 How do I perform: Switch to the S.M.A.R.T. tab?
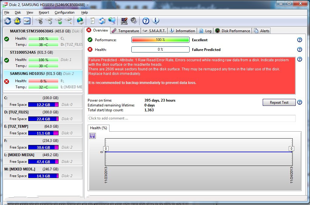(154, 31)
